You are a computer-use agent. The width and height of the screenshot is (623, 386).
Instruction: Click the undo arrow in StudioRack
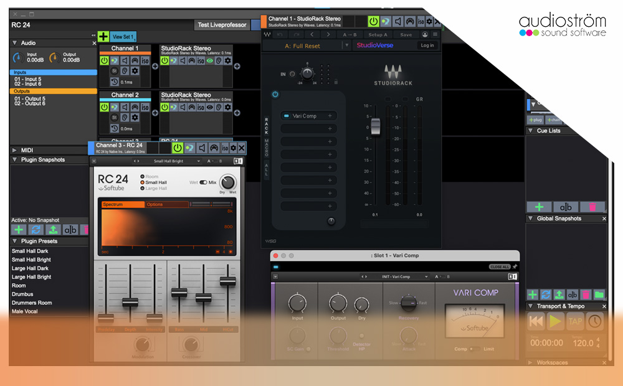pyautogui.click(x=280, y=34)
